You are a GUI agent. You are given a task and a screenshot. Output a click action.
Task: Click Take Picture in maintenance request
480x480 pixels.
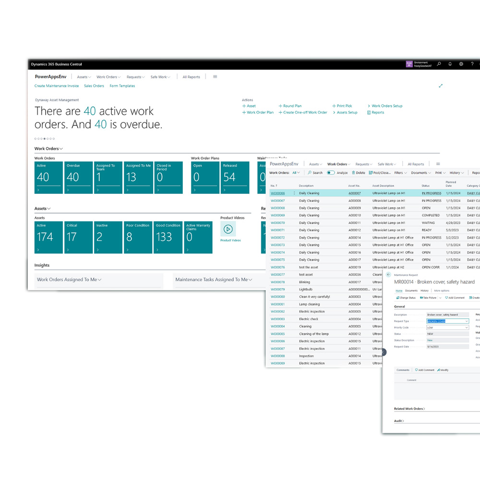point(428,298)
